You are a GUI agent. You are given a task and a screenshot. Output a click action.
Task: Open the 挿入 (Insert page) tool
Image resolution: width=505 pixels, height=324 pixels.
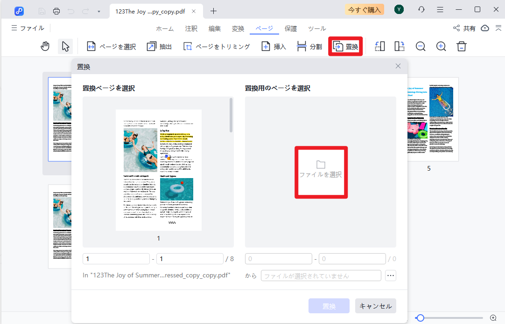(x=273, y=46)
